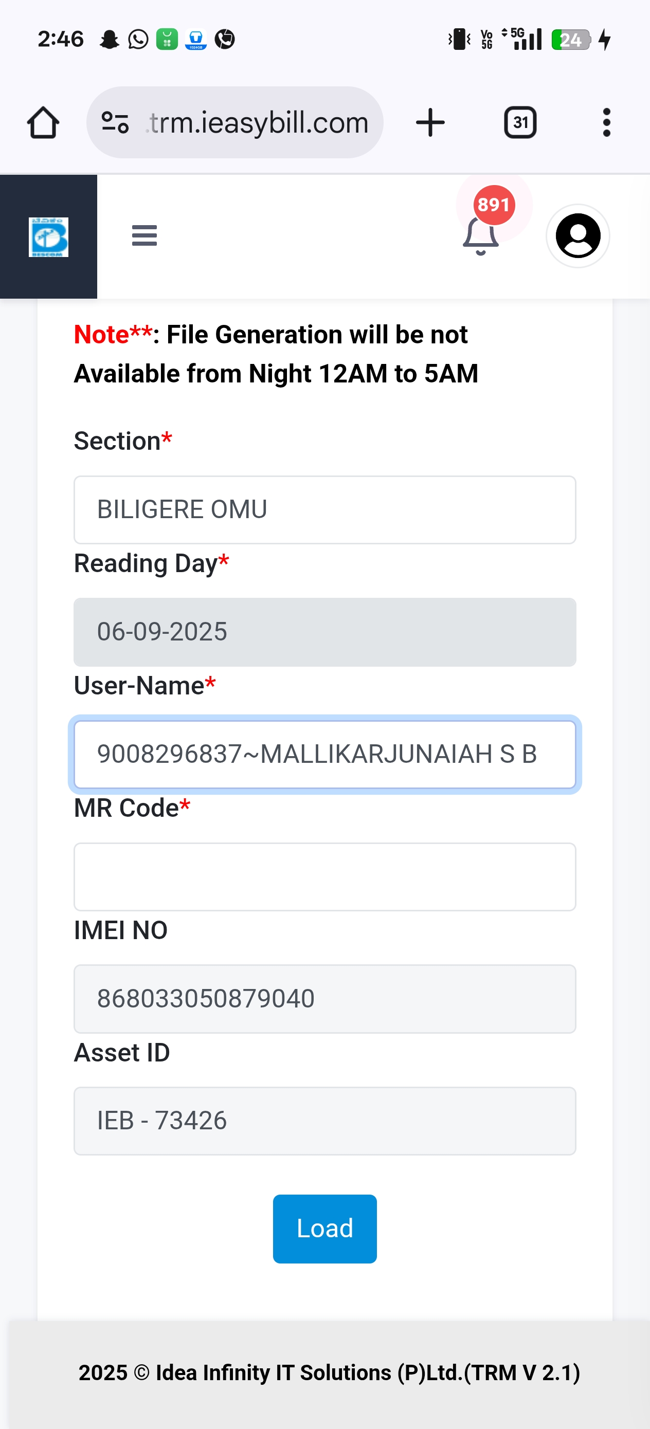Tap the browser home icon
The image size is (650, 1429).
[43, 122]
